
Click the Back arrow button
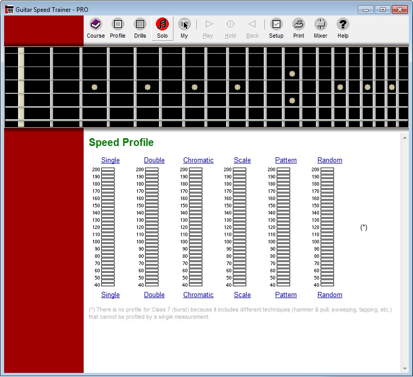(x=252, y=28)
